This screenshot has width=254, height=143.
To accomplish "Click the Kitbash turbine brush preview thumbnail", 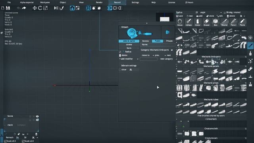I will [140, 32].
